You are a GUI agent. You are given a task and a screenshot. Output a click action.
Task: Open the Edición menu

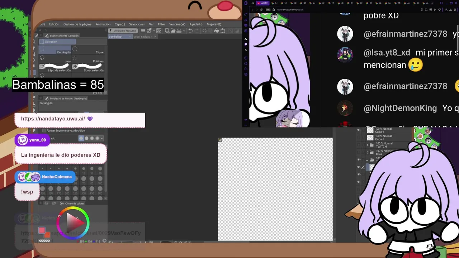point(54,24)
